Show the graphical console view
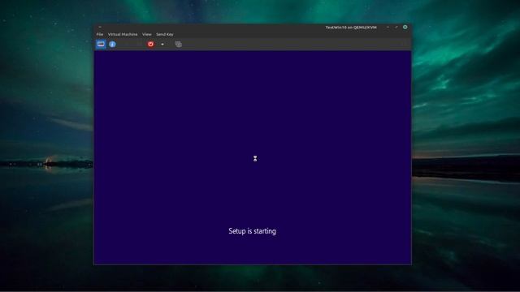520x292 pixels. [x=101, y=44]
